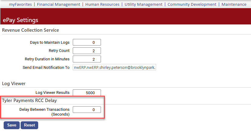Click the Log Viewer section heading
Image resolution: width=251 pixels, height=131 pixels.
tap(14, 83)
